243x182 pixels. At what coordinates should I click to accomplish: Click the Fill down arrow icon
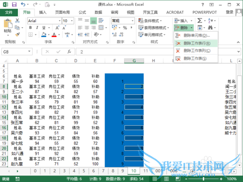200,28
